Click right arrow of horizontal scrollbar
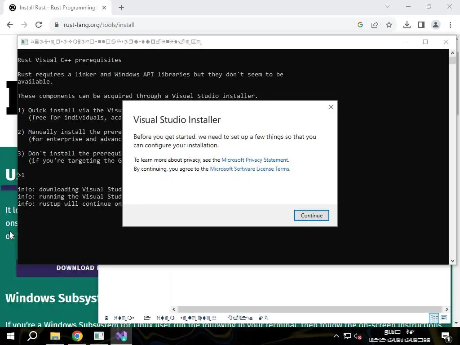 coord(447,309)
